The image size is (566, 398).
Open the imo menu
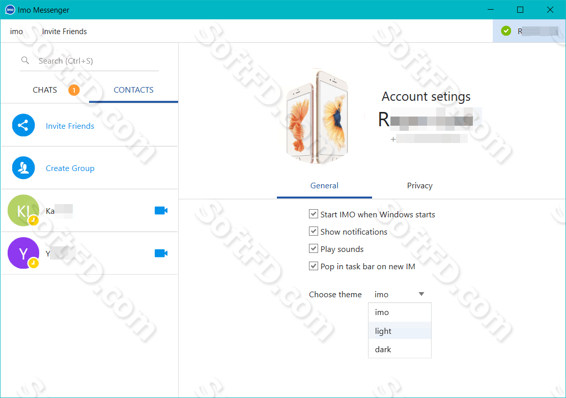(x=16, y=32)
